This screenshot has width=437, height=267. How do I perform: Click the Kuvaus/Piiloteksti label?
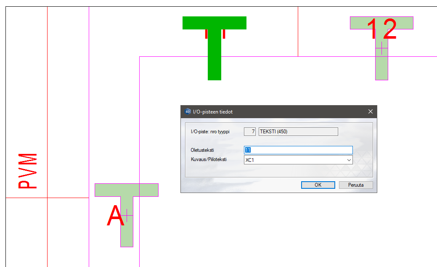pyautogui.click(x=209, y=159)
